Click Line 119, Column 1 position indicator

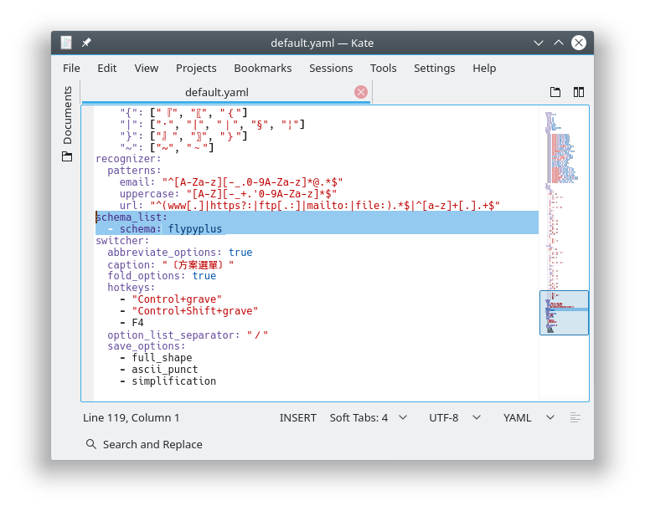click(x=132, y=417)
